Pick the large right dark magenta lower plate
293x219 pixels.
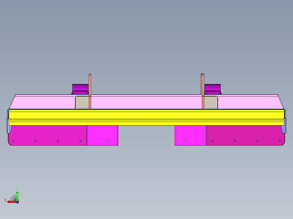click(245, 135)
